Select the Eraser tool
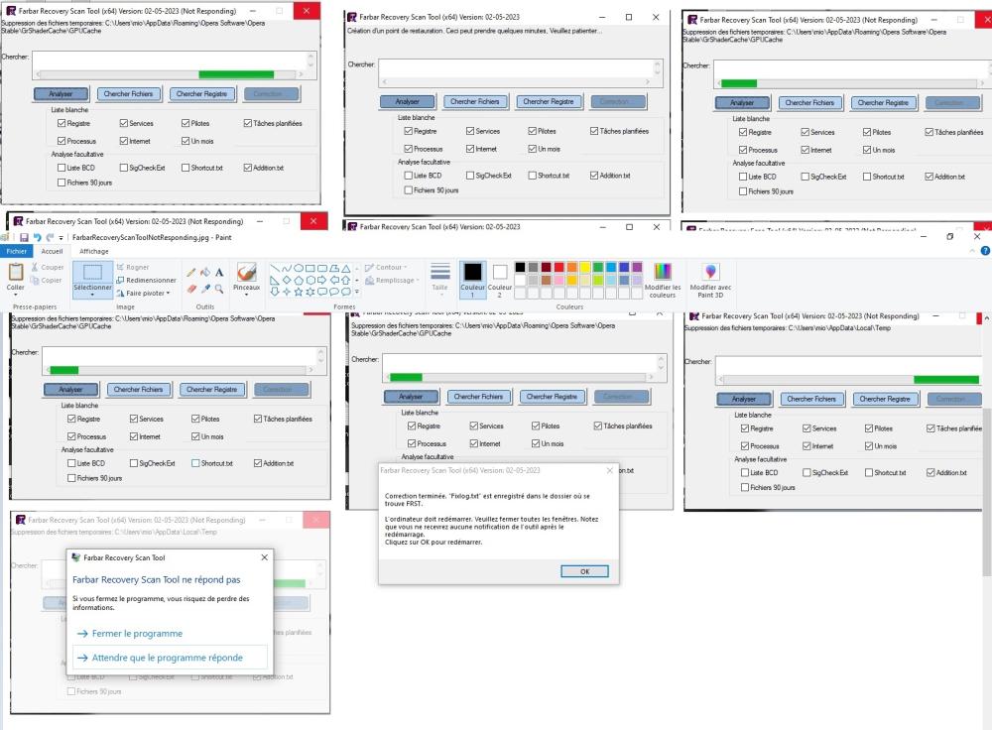The image size is (992, 730). click(x=191, y=289)
